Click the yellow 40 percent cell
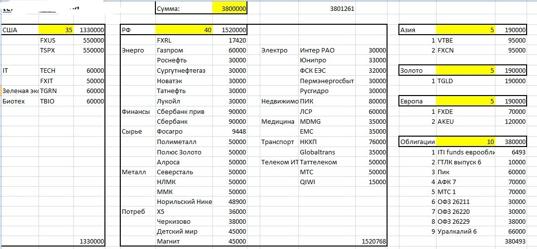The width and height of the screenshot is (537, 249). tap(184, 30)
